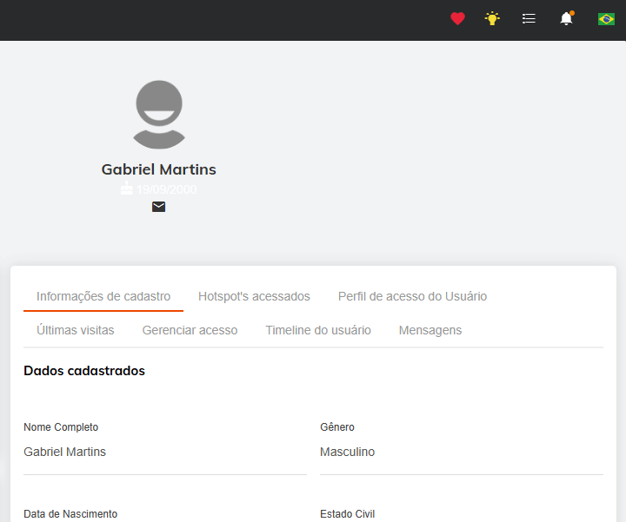Click the red heart favorites icon

(x=457, y=18)
